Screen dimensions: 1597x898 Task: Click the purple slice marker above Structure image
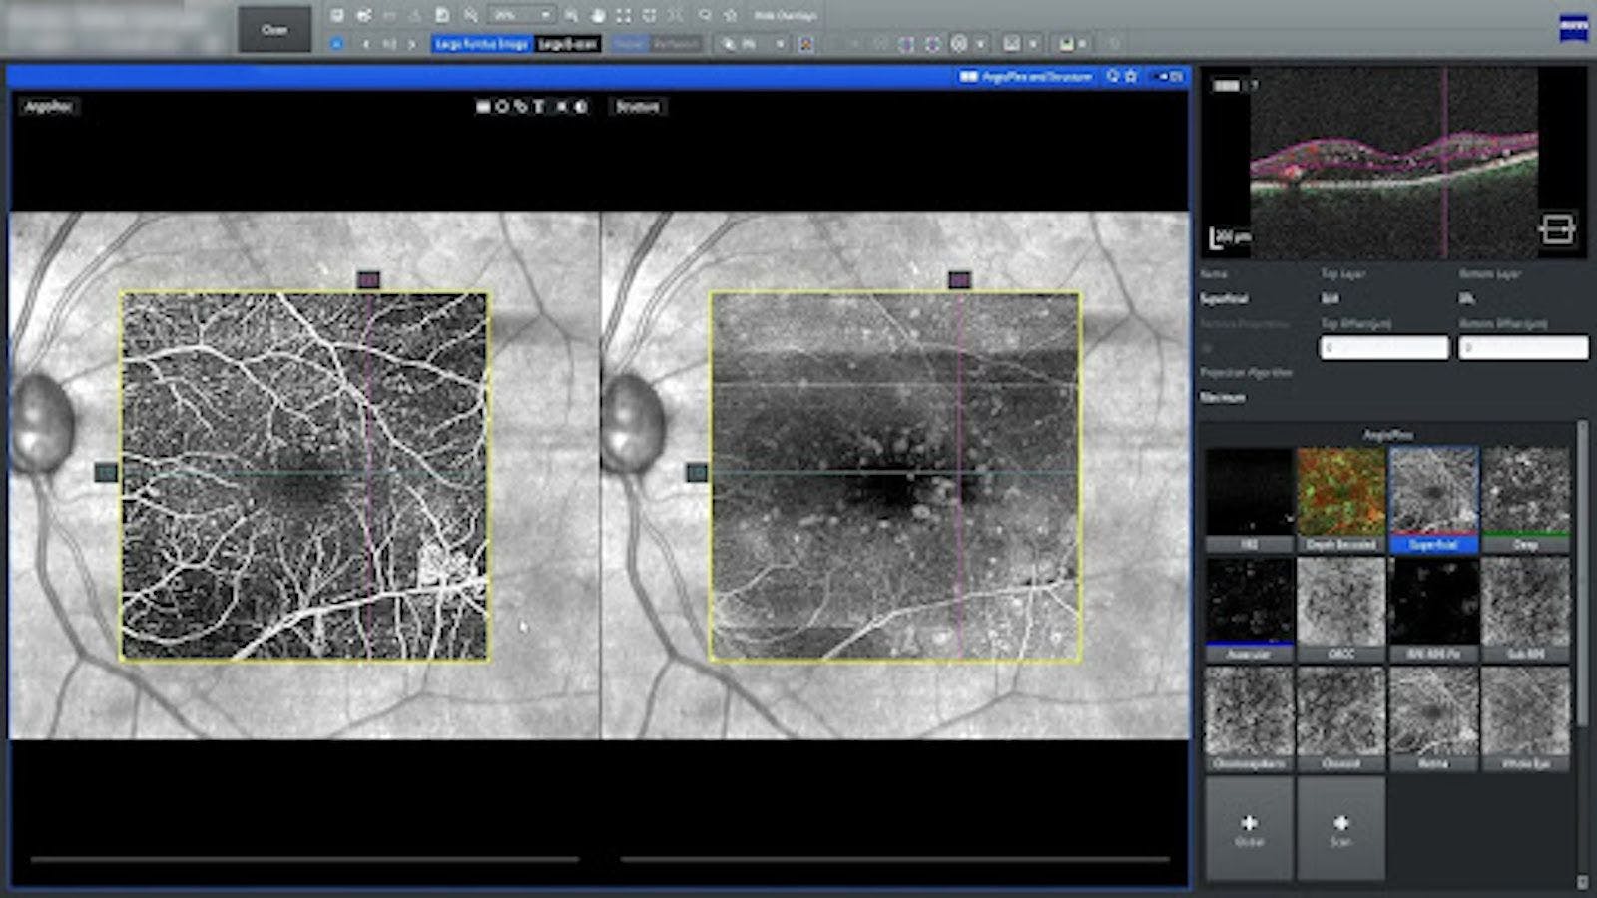tap(959, 280)
